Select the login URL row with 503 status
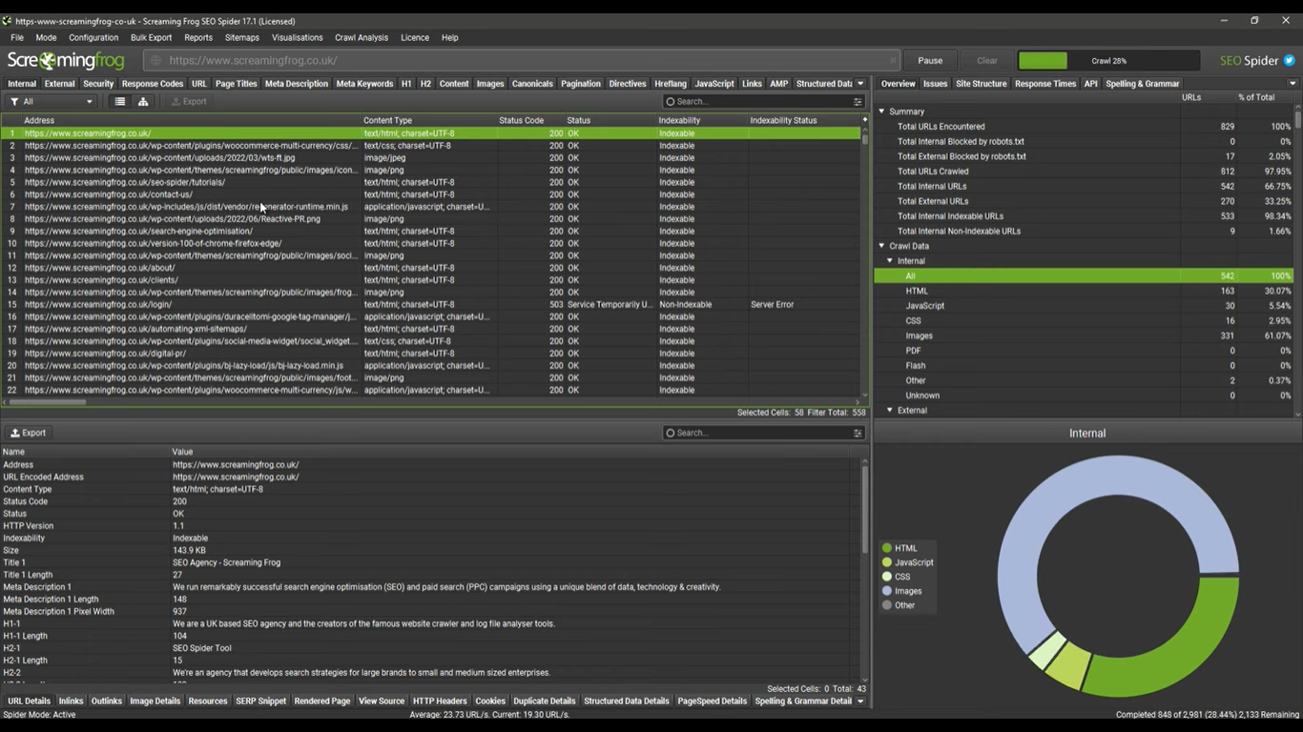The width and height of the screenshot is (1303, 732). tap(430, 305)
